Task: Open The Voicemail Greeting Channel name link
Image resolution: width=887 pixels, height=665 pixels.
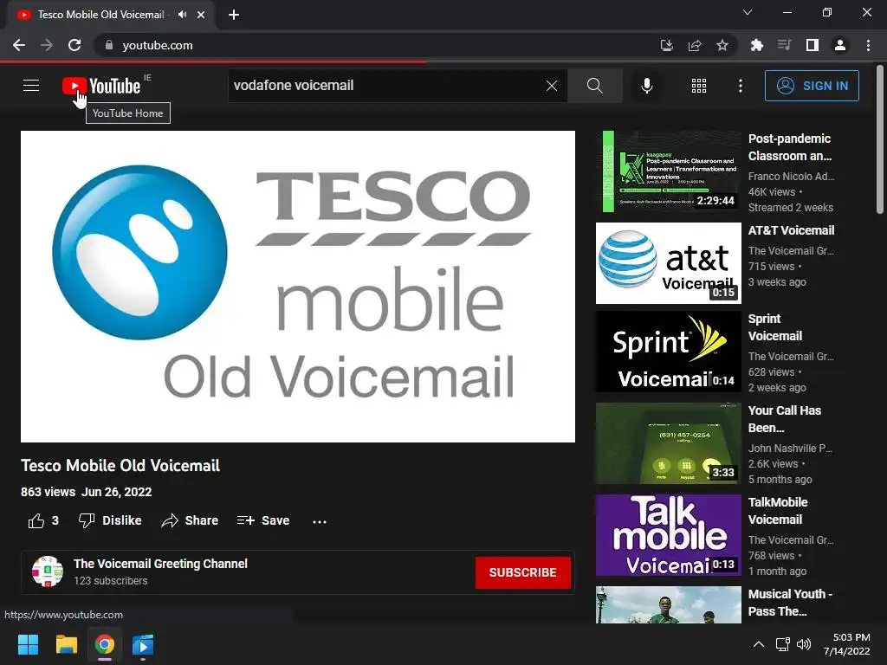Action: [x=160, y=564]
